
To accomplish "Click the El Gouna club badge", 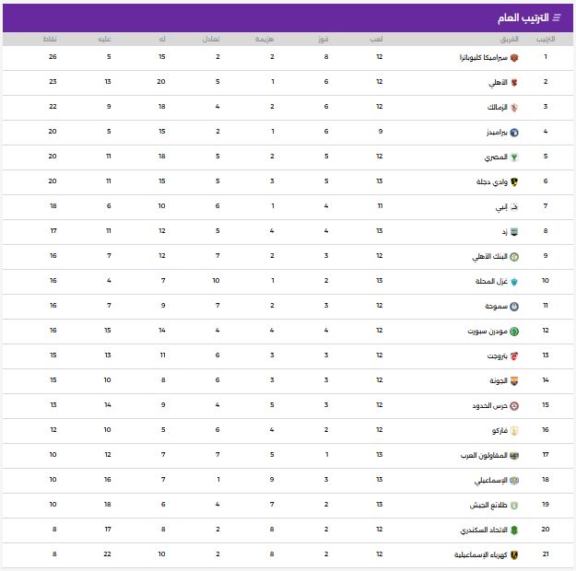I will [x=513, y=380].
